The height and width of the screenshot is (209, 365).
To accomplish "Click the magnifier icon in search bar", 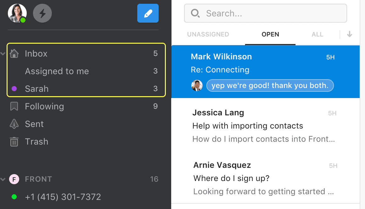I will (195, 13).
